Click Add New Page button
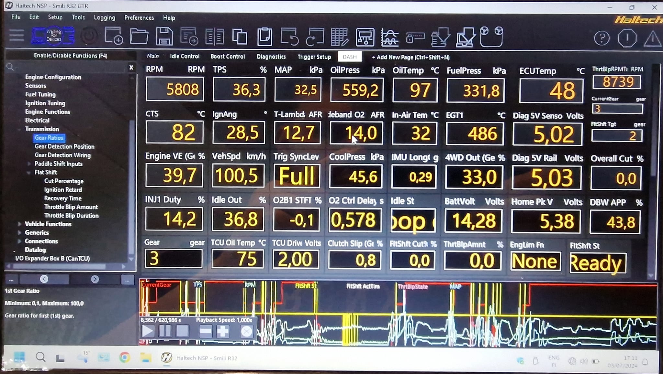Screen dimensions: 663x374 (x=411, y=57)
